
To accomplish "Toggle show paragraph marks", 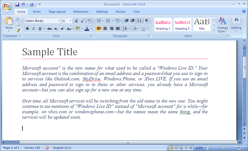I will (147, 21).
